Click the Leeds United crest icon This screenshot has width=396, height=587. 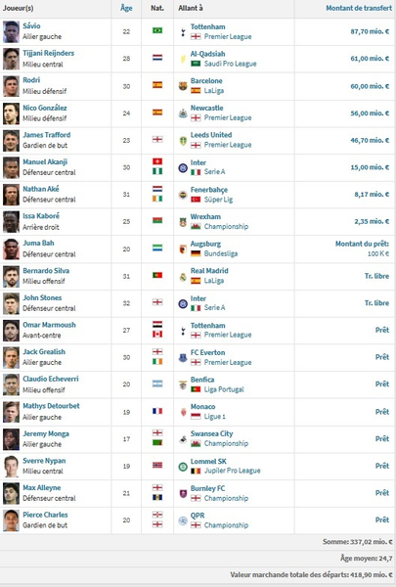[183, 140]
